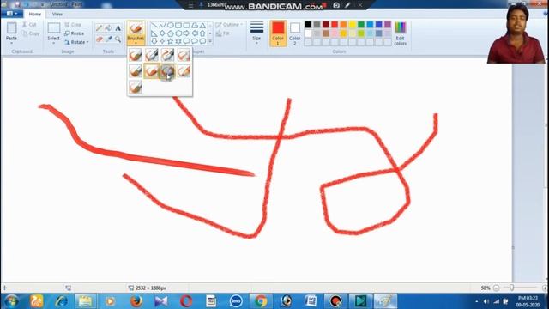Select the Pencil tool
The image size is (549, 309).
[x=100, y=28]
